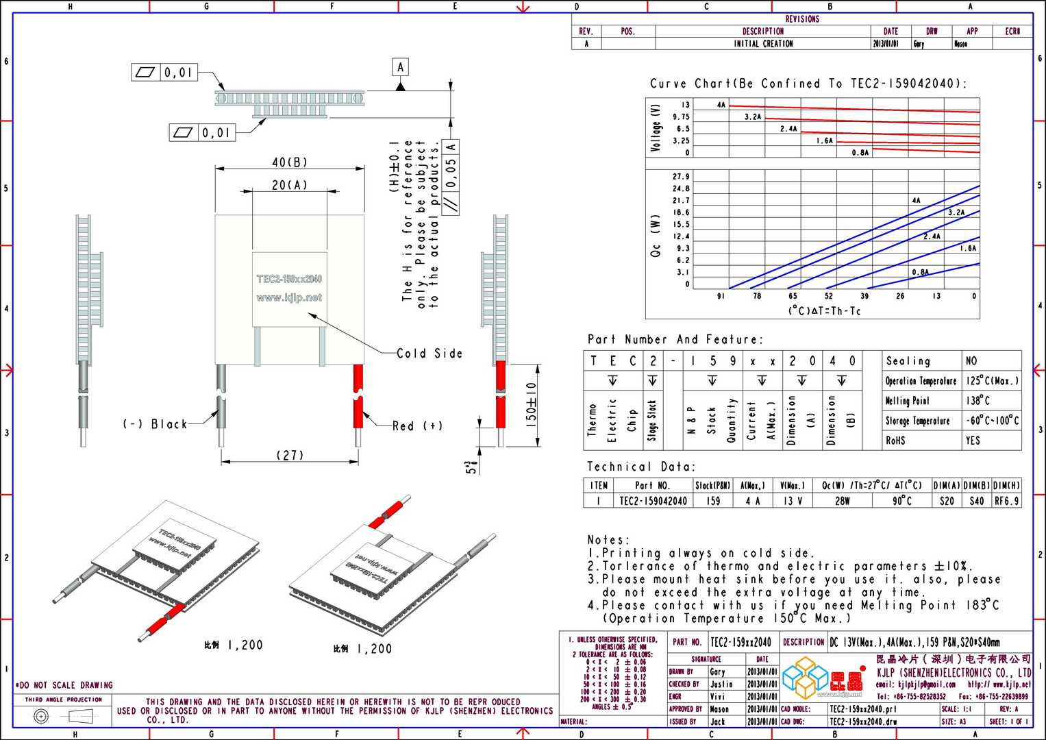Click the Operation Temperature 125°C(Max.) value
This screenshot has width=1046, height=740.
992,380
